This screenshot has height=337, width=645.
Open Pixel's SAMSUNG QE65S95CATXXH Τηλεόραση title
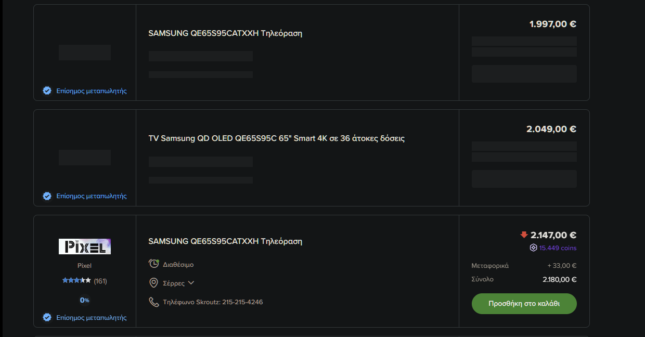[x=225, y=241]
